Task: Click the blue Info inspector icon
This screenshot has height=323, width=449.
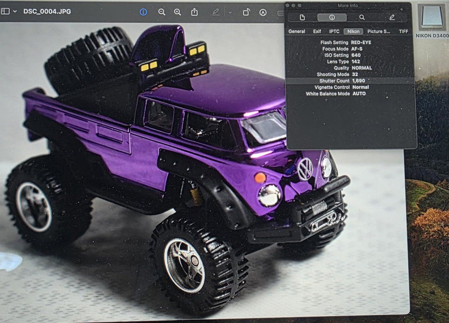Action: pyautogui.click(x=143, y=12)
